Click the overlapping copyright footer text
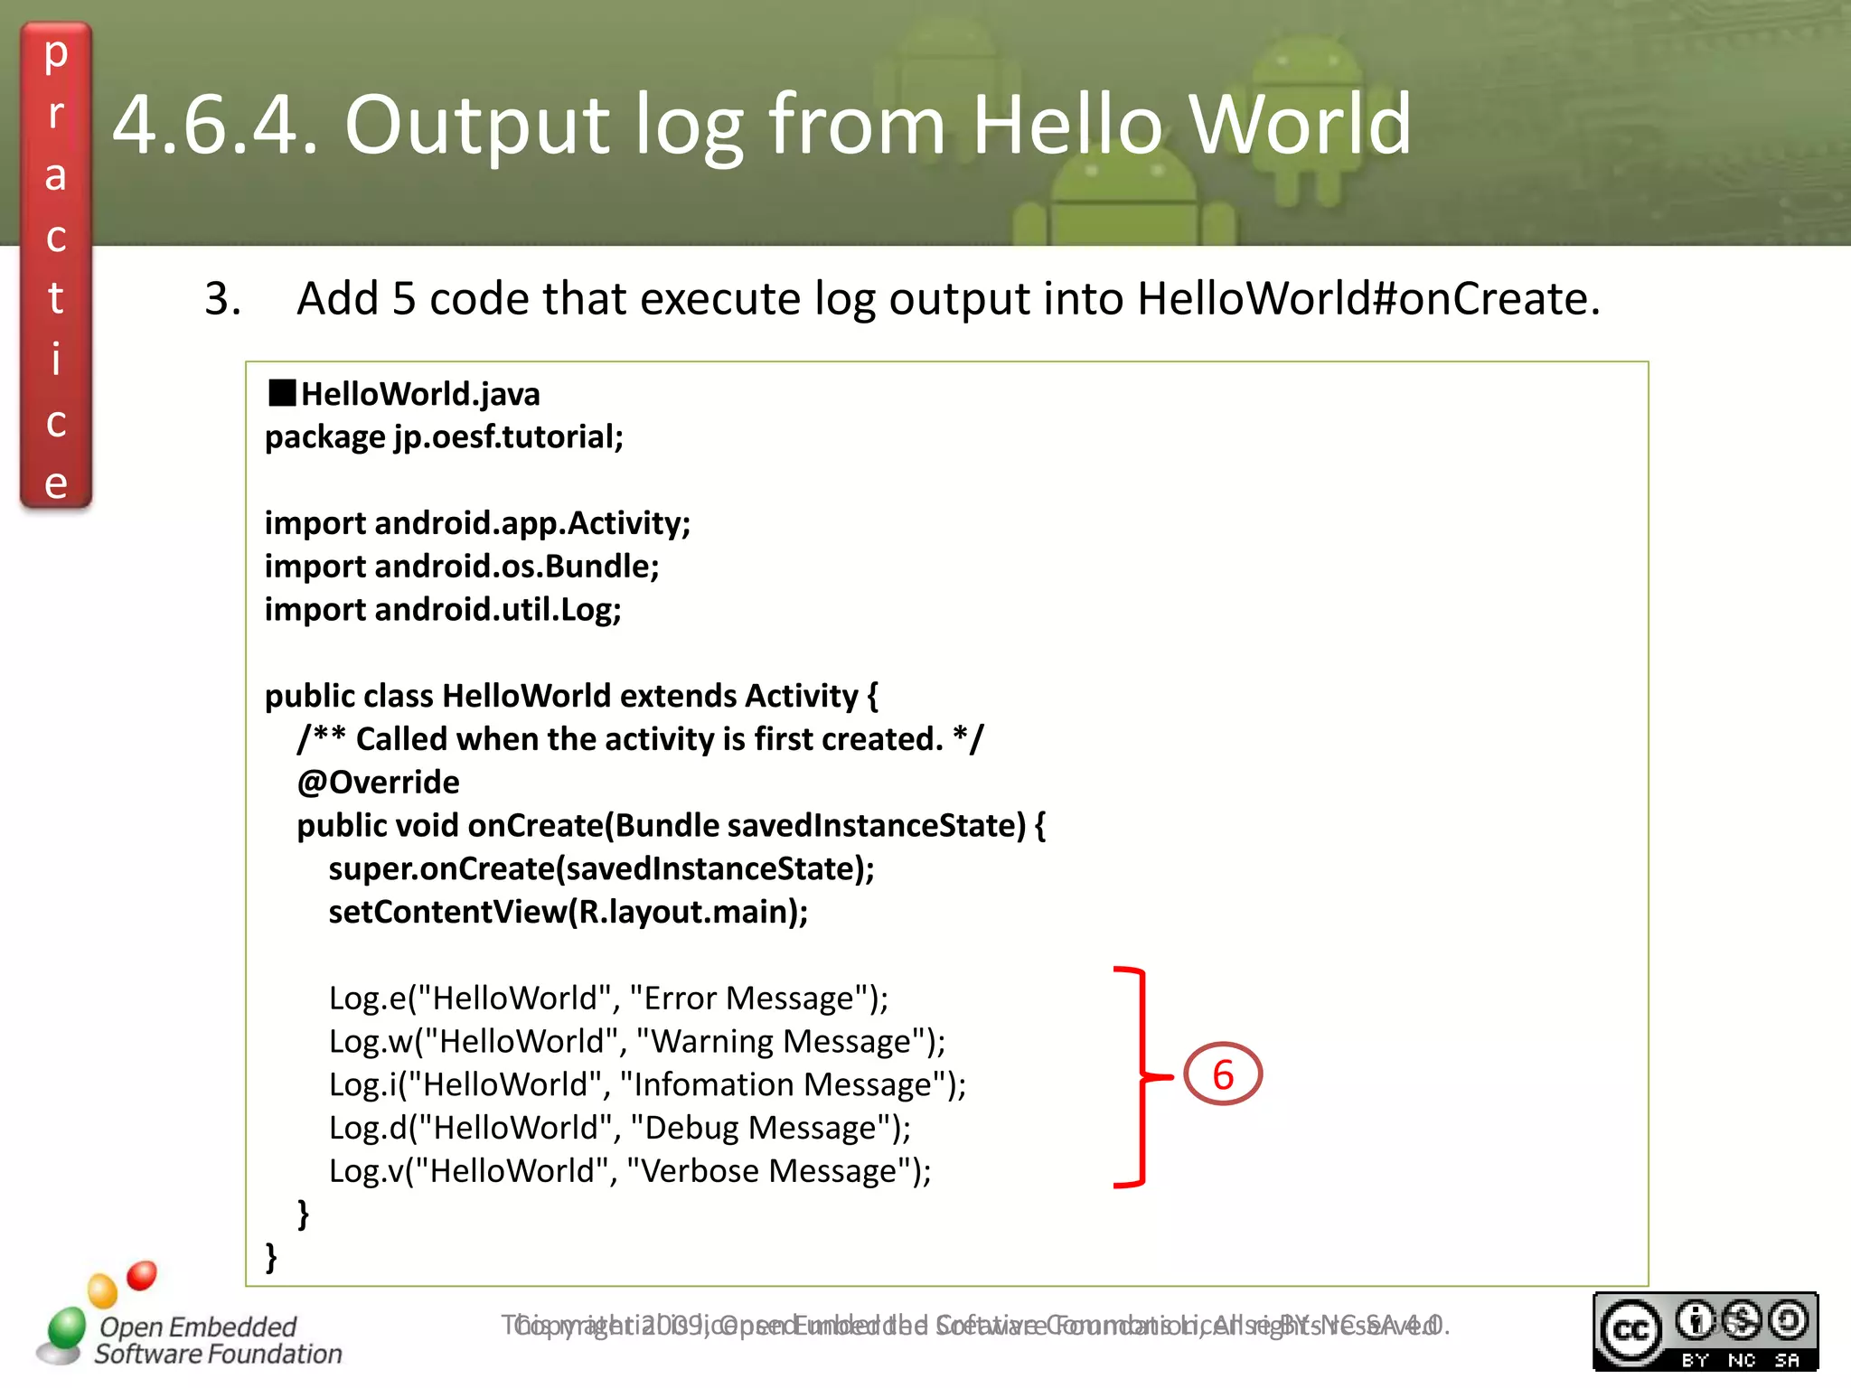Image resolution: width=1851 pixels, height=1388 pixels. 976,1326
